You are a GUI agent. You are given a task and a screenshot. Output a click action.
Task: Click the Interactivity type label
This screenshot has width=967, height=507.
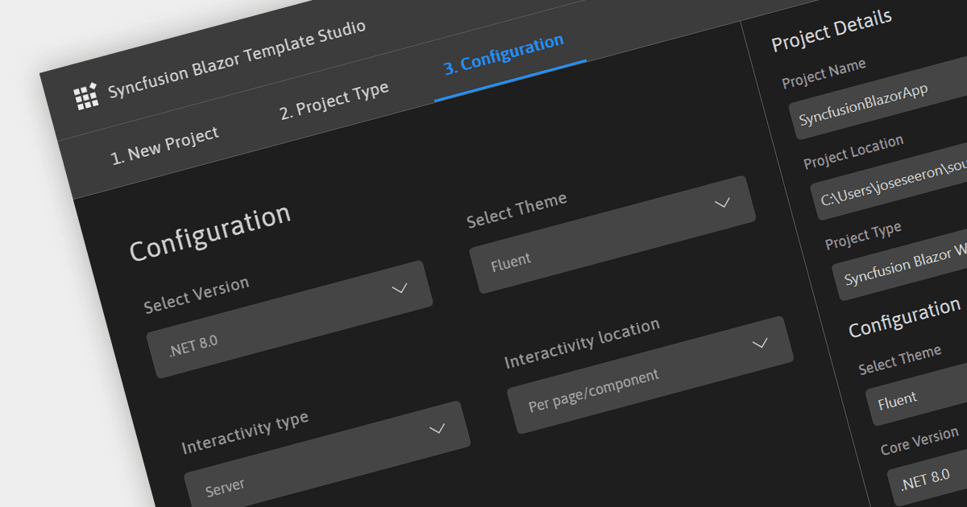245,432
